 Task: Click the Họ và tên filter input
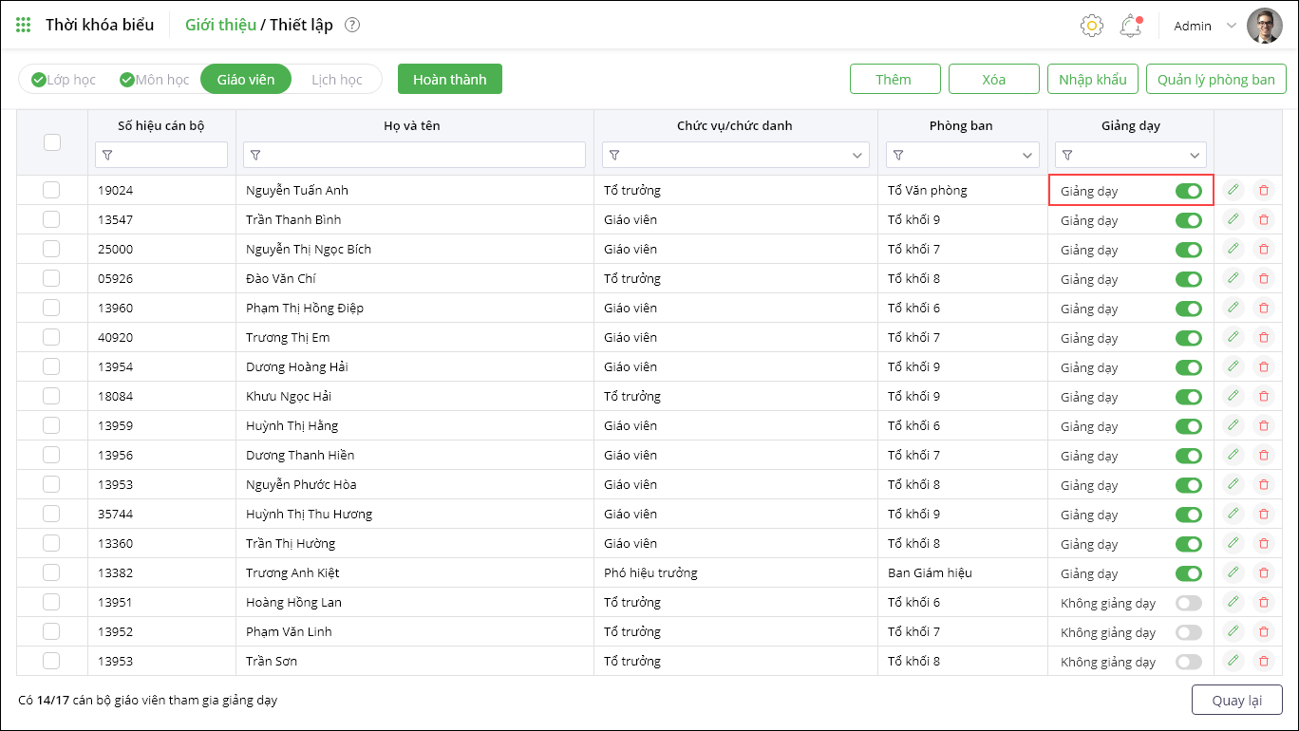(415, 155)
